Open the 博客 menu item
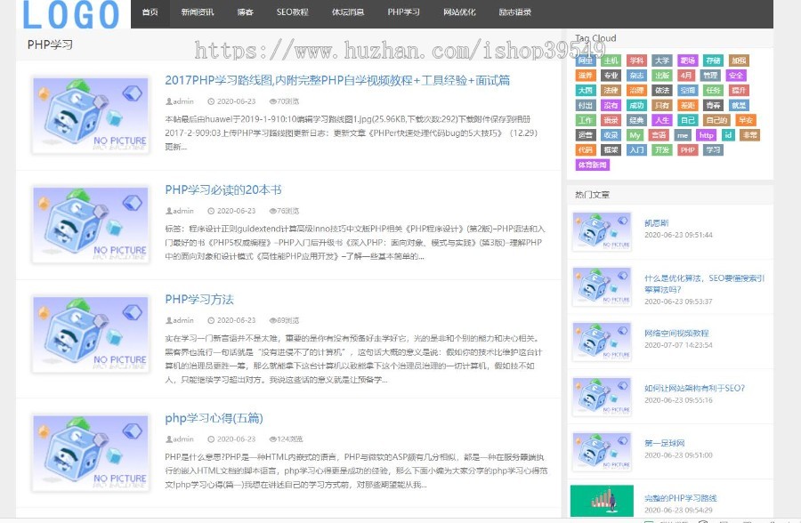Viewport: 801px width, 523px height. 246,12
